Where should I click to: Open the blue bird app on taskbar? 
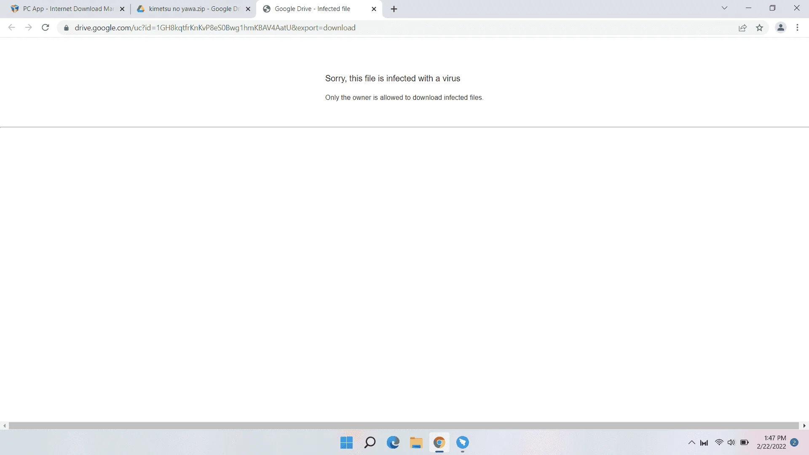coord(462,443)
